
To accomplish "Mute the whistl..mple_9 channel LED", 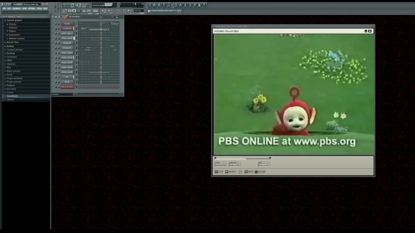I will point(53,33).
